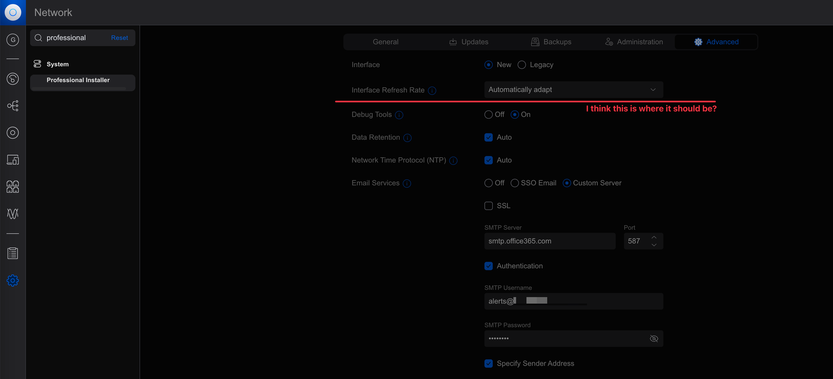The width and height of the screenshot is (833, 379).
Task: Uncheck the Authentication checkbox
Action: (x=489, y=266)
